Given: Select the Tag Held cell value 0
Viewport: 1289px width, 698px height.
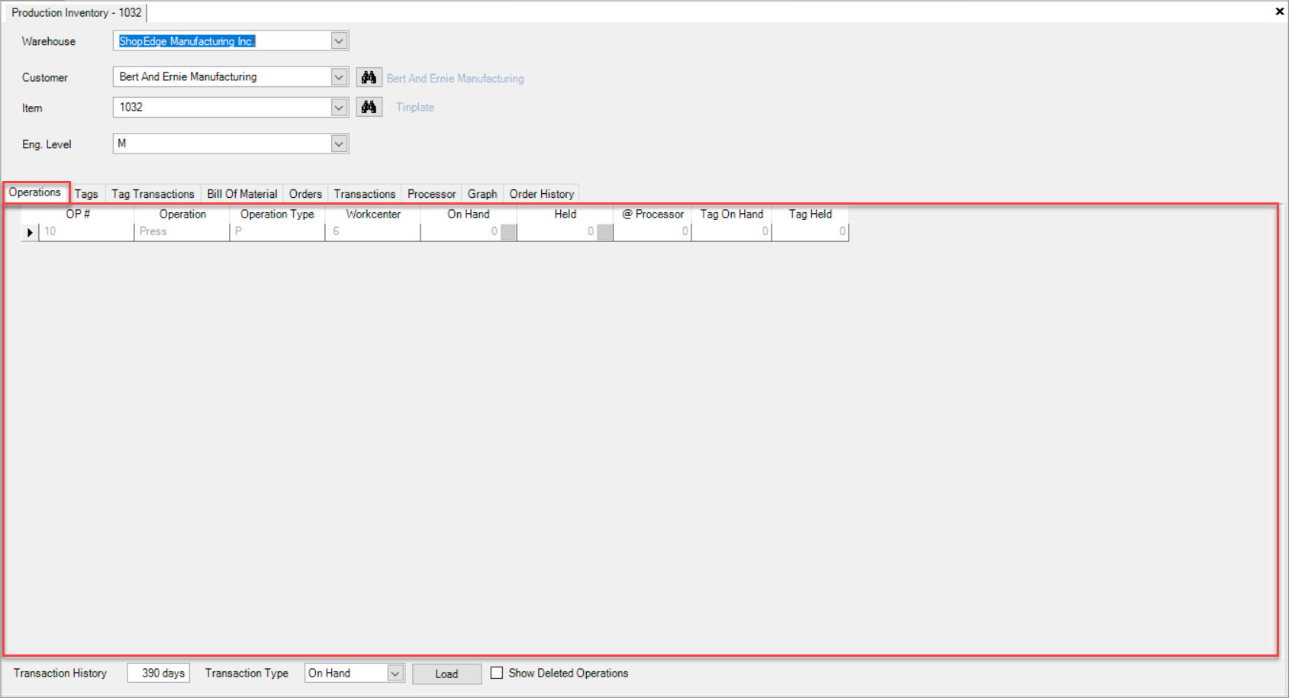Looking at the screenshot, I should [x=810, y=232].
